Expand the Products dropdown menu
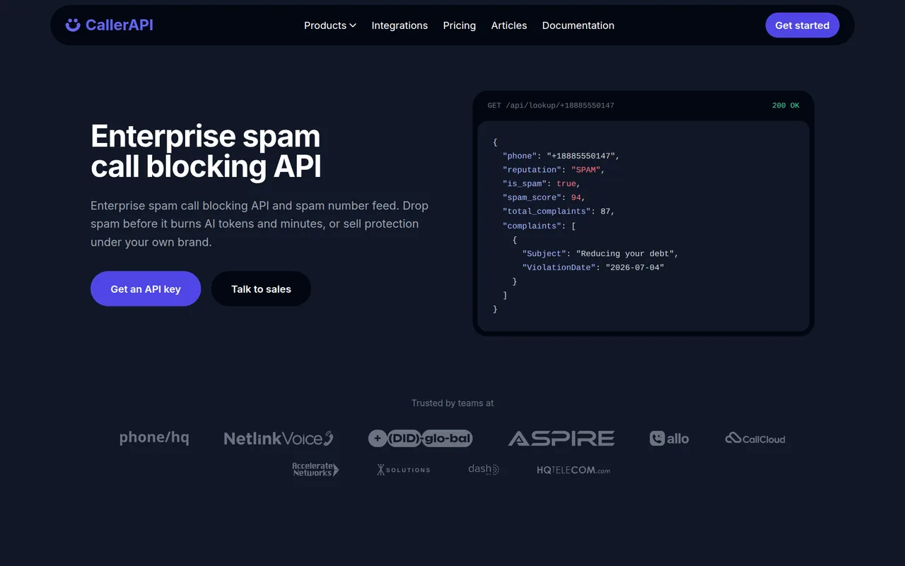Image resolution: width=905 pixels, height=566 pixels. point(330,25)
